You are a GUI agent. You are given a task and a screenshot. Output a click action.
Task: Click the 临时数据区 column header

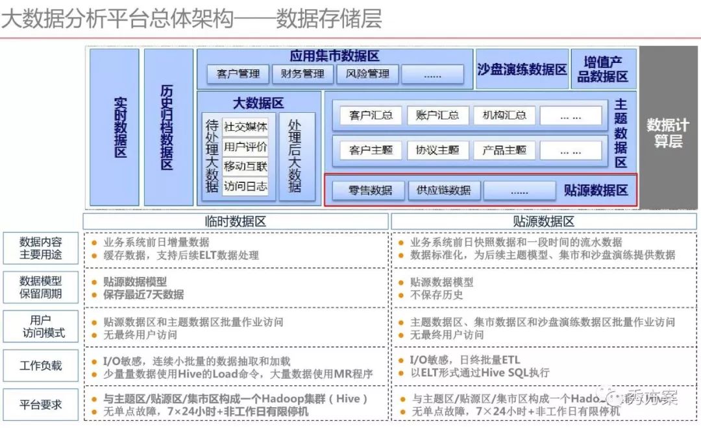236,222
